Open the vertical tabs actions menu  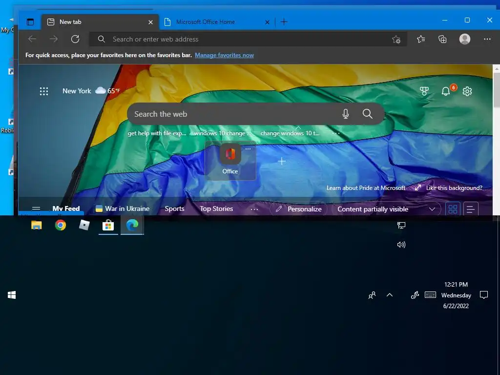click(x=30, y=22)
